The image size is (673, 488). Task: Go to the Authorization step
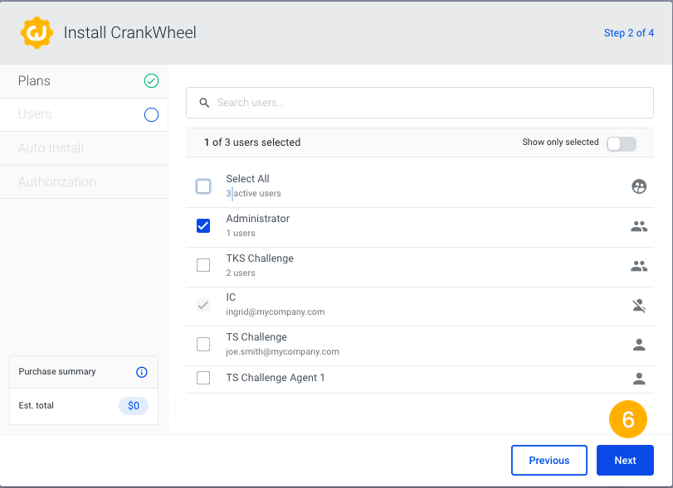coord(84,182)
